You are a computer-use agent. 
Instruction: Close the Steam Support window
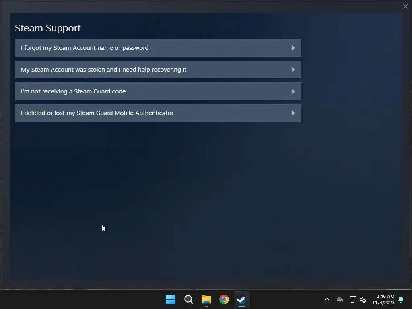[406, 6]
